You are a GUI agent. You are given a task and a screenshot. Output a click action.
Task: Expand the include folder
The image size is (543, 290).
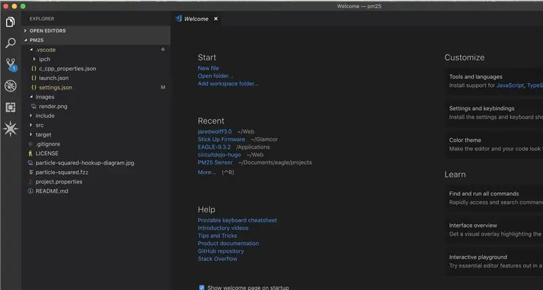pyautogui.click(x=96, y=115)
